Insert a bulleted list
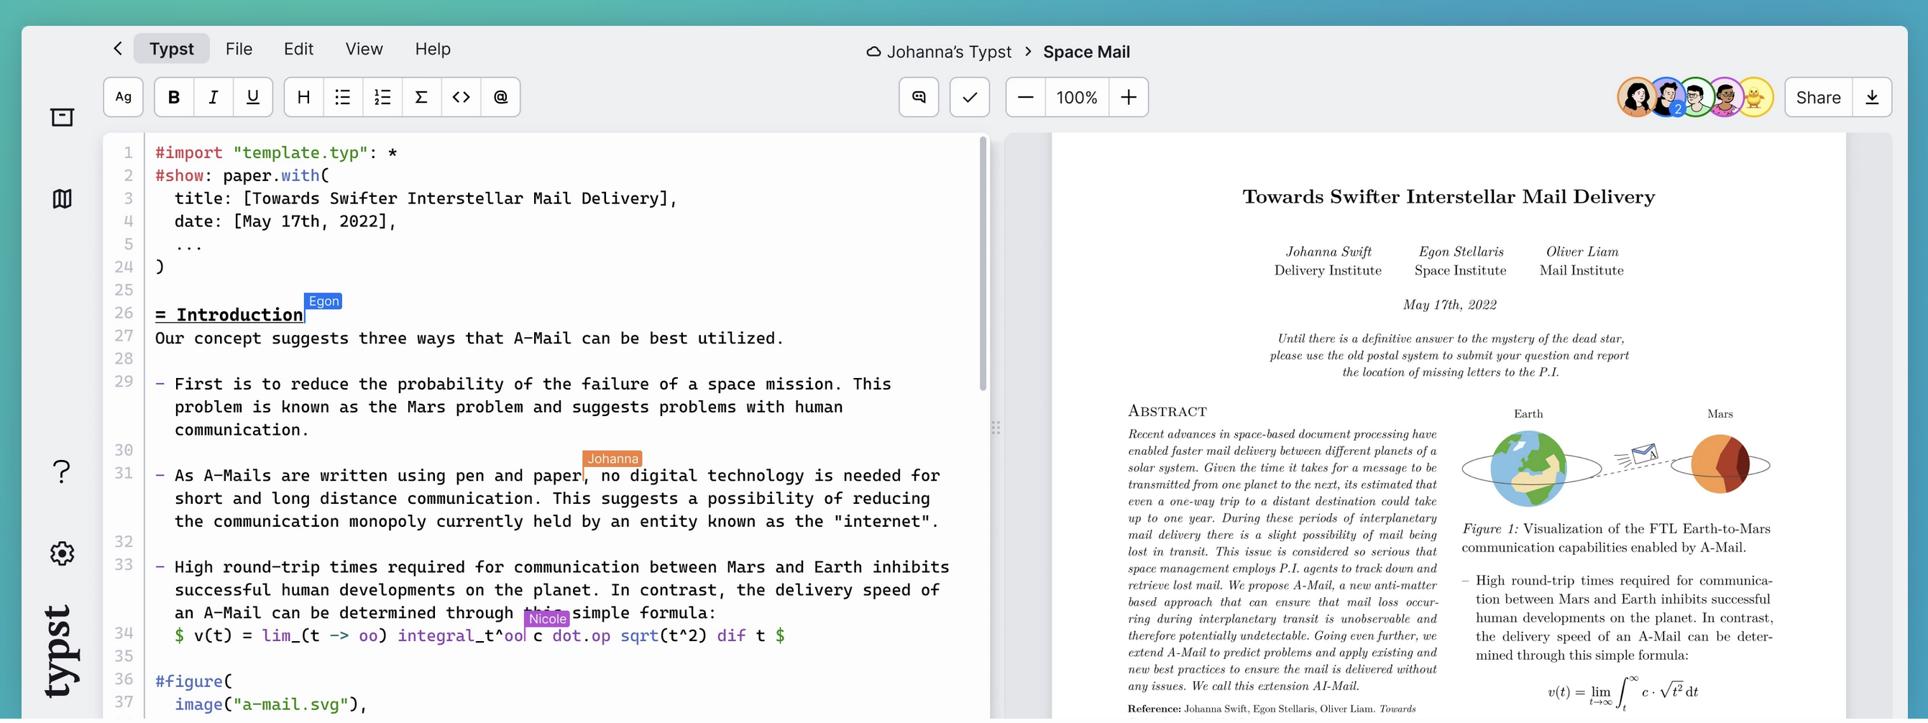Viewport: 1928px width, 723px height. pyautogui.click(x=343, y=97)
